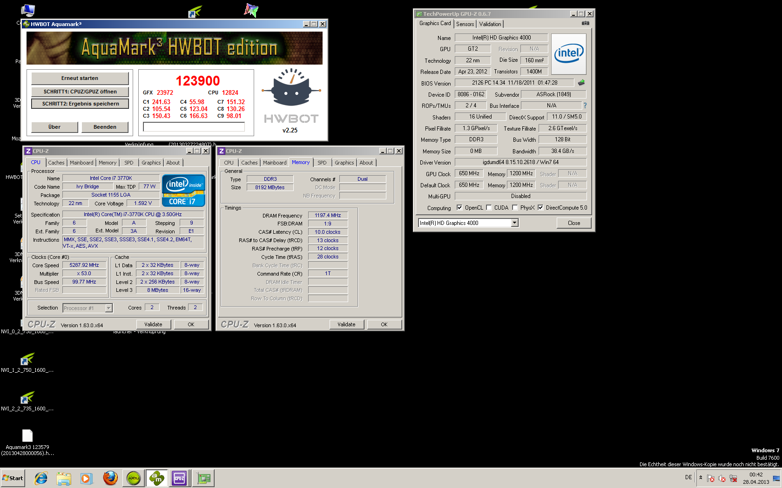The width and height of the screenshot is (782, 488).
Task: Click empty text field under Aquamark scores
Action: point(194,127)
